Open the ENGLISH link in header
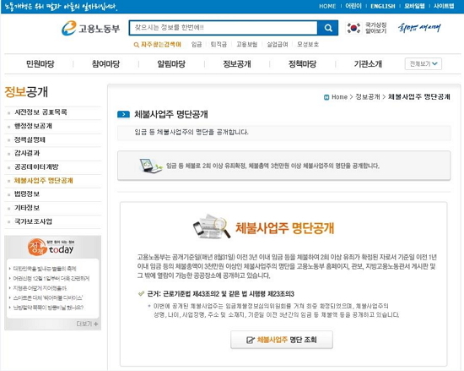 [x=383, y=6]
